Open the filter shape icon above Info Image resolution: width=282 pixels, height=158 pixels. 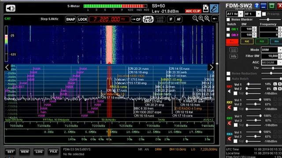(234, 50)
